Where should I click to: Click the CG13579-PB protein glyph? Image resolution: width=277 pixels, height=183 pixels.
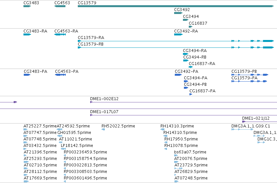click(250, 75)
